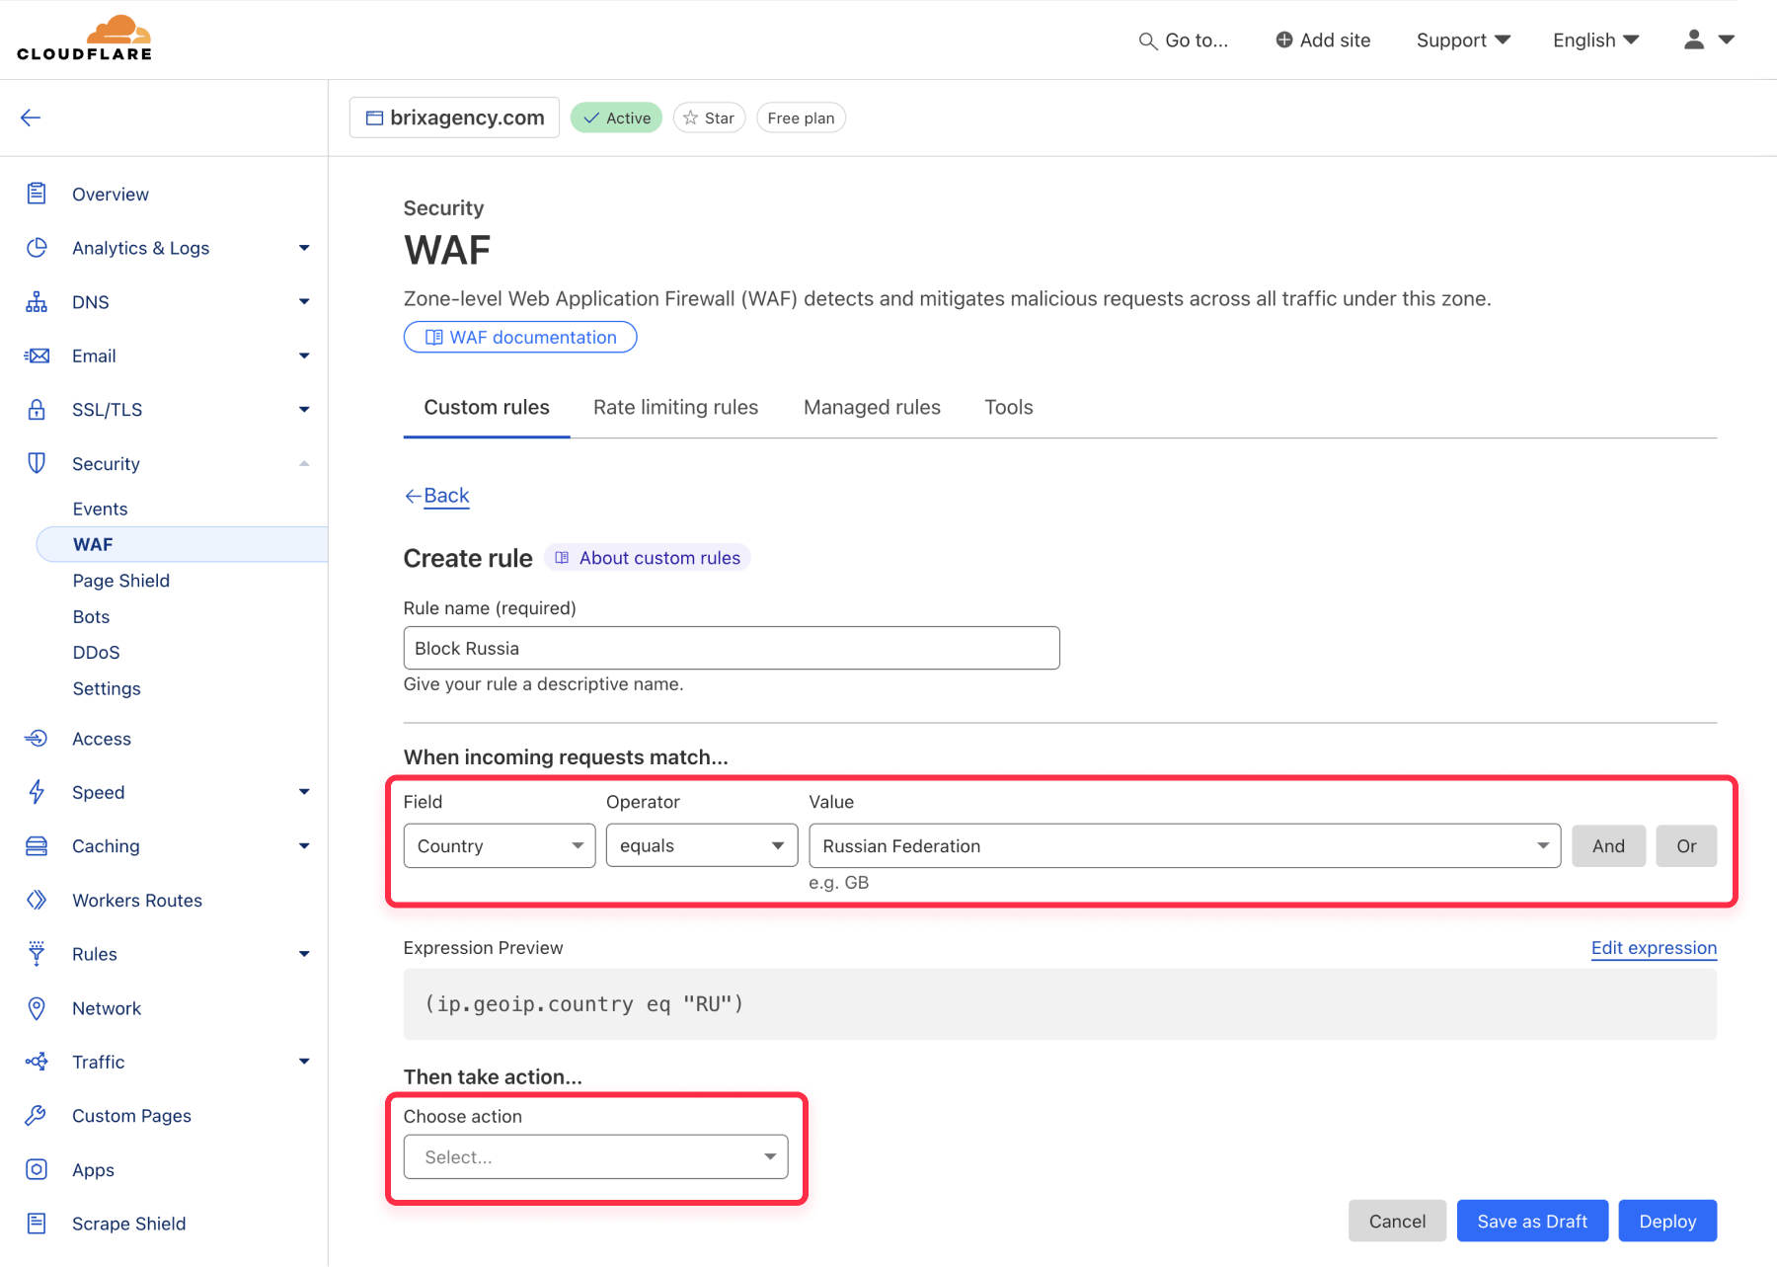The width and height of the screenshot is (1777, 1267).
Task: Click the And condition button
Action: click(x=1608, y=846)
